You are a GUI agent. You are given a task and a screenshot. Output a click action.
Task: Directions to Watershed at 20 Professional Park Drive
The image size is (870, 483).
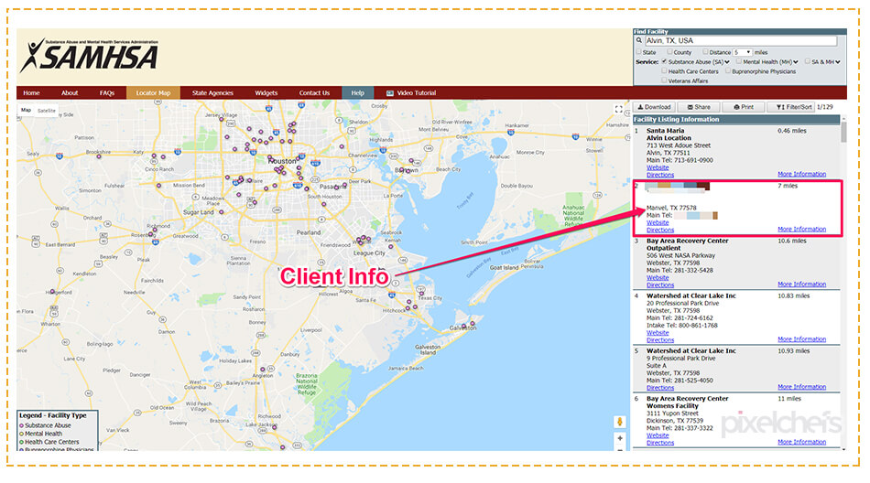(660, 340)
